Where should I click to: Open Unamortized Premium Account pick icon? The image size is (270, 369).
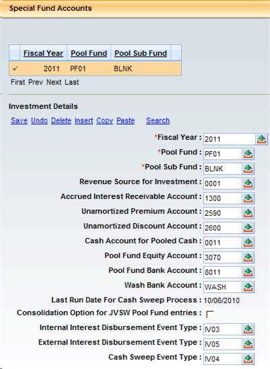coord(248,213)
